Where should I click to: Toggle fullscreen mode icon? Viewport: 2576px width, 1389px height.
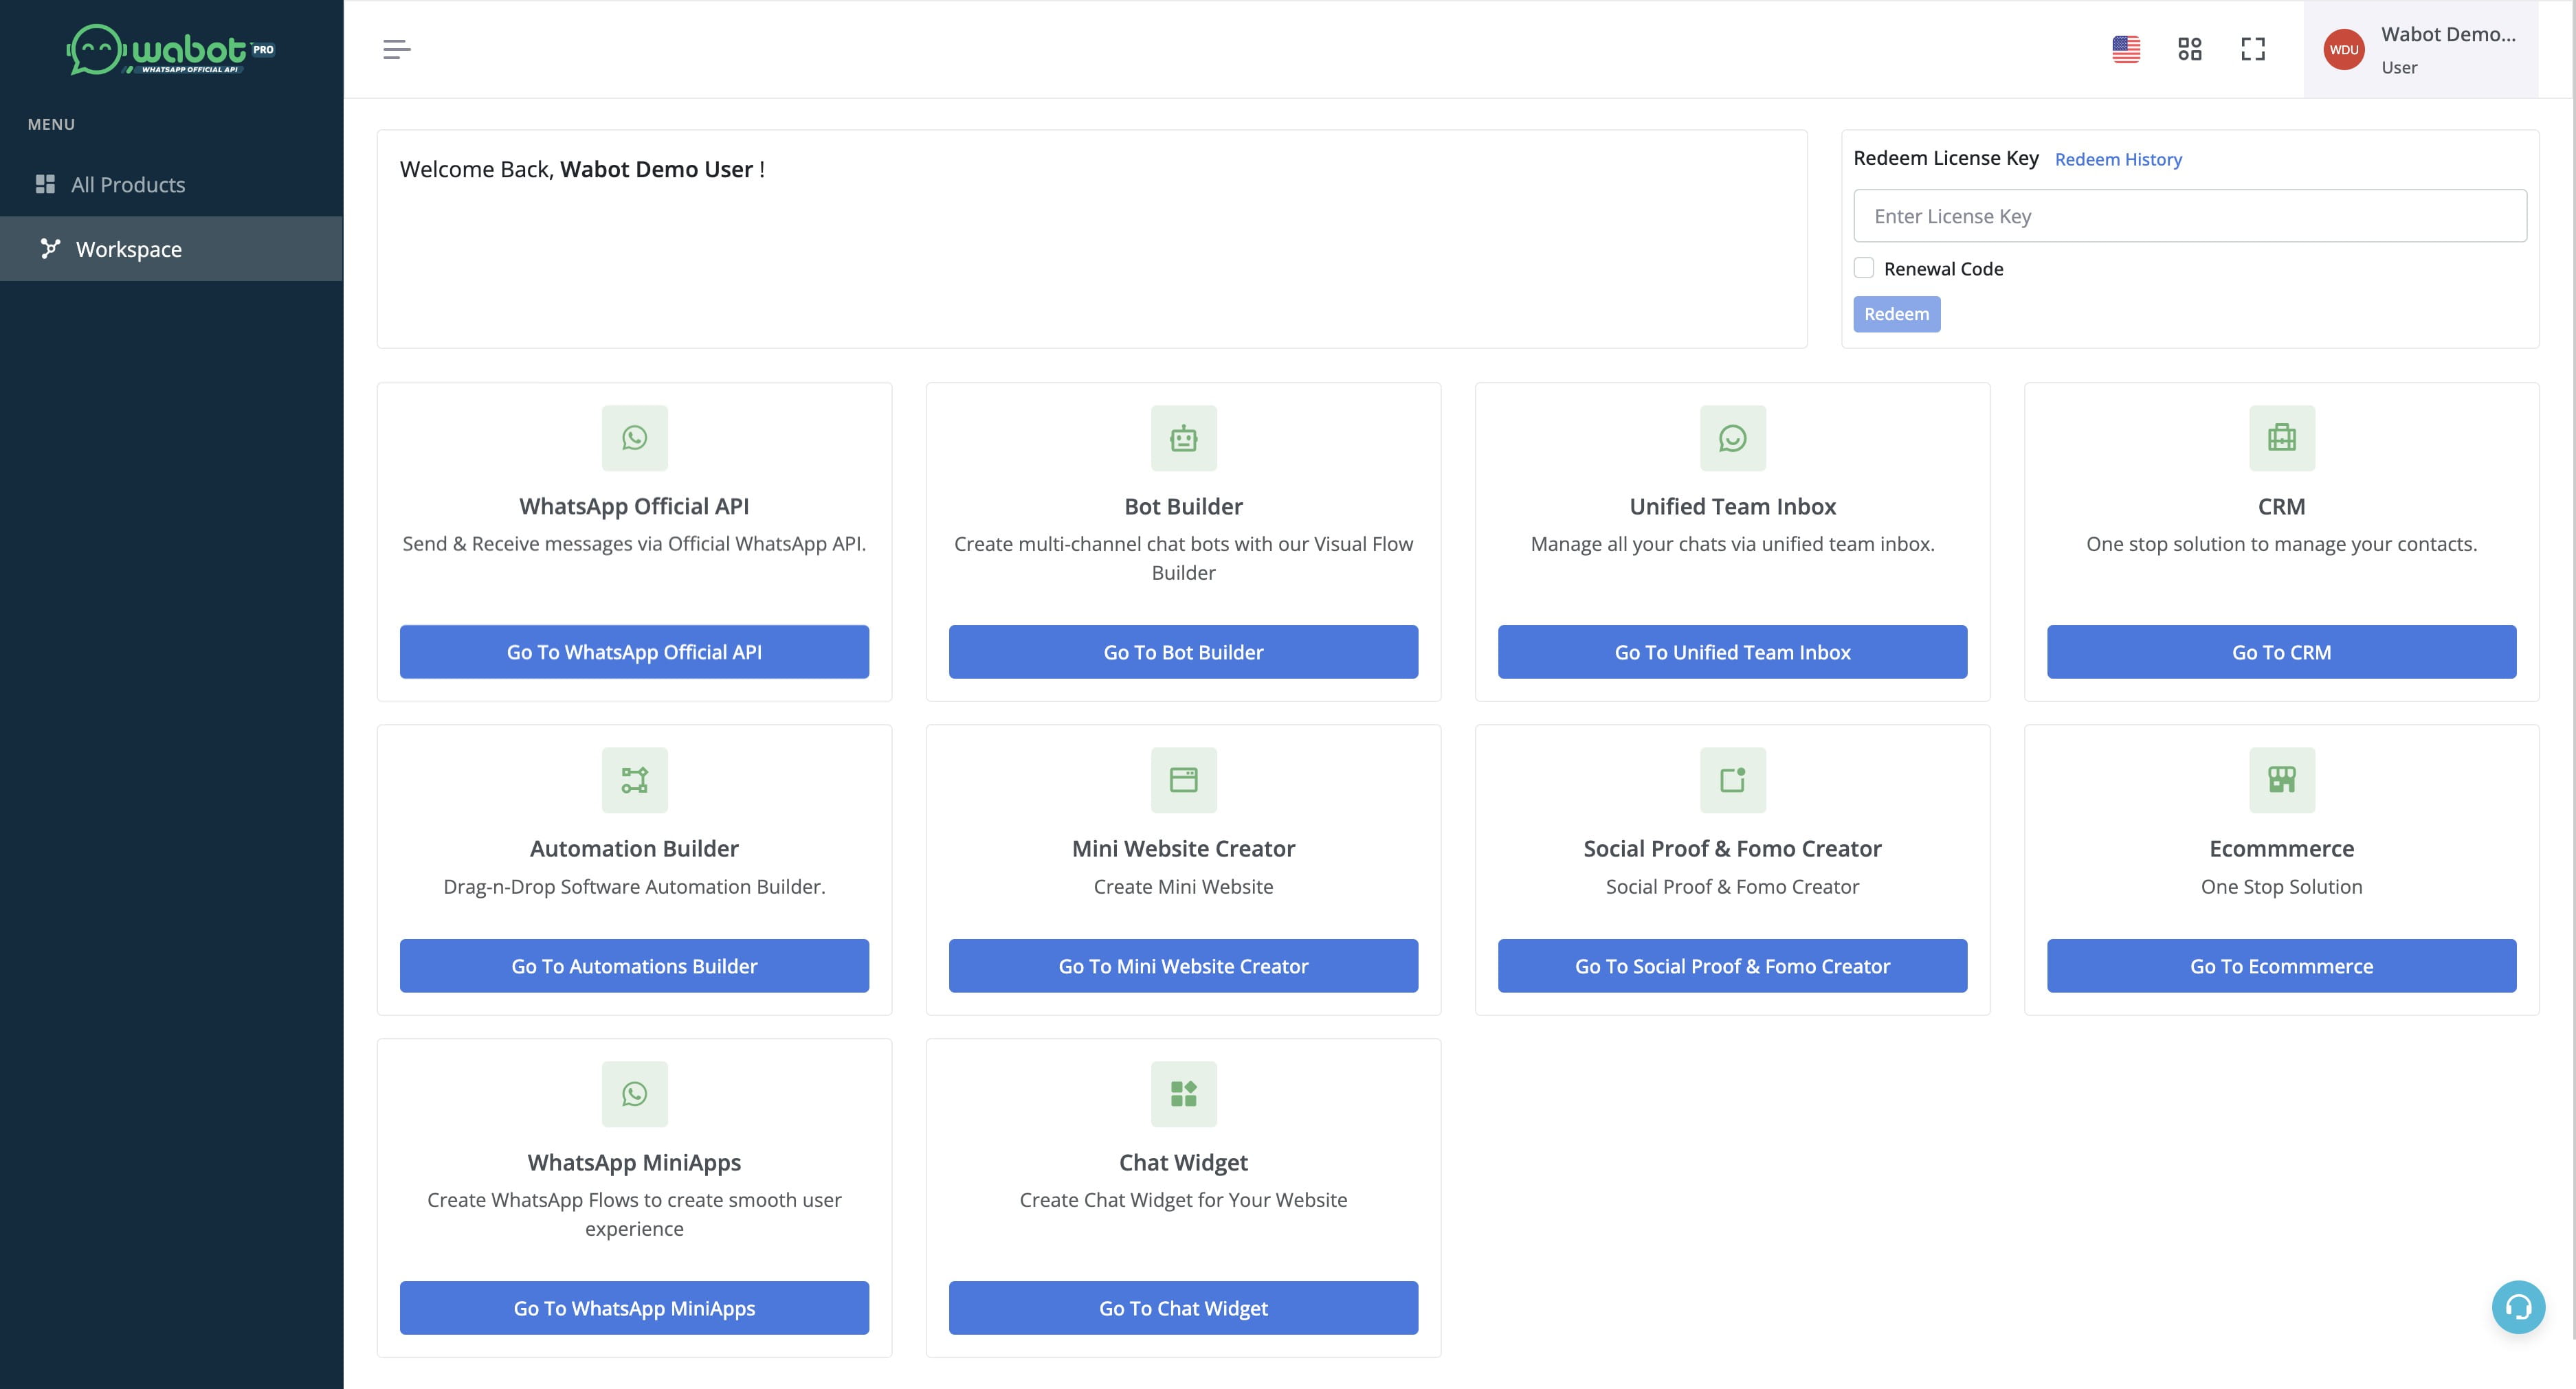coord(2253,49)
